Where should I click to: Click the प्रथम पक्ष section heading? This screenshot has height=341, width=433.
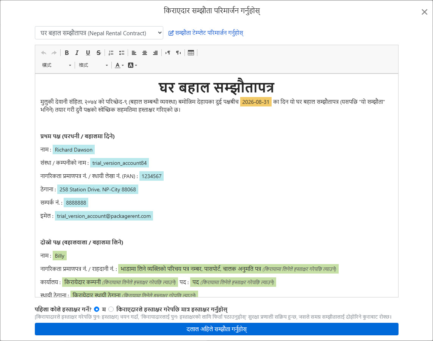click(77, 136)
